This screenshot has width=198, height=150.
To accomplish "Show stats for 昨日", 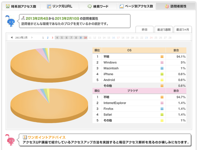I will [x=144, y=30].
